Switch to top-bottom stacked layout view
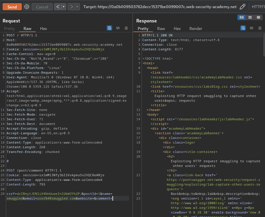 [250, 17]
